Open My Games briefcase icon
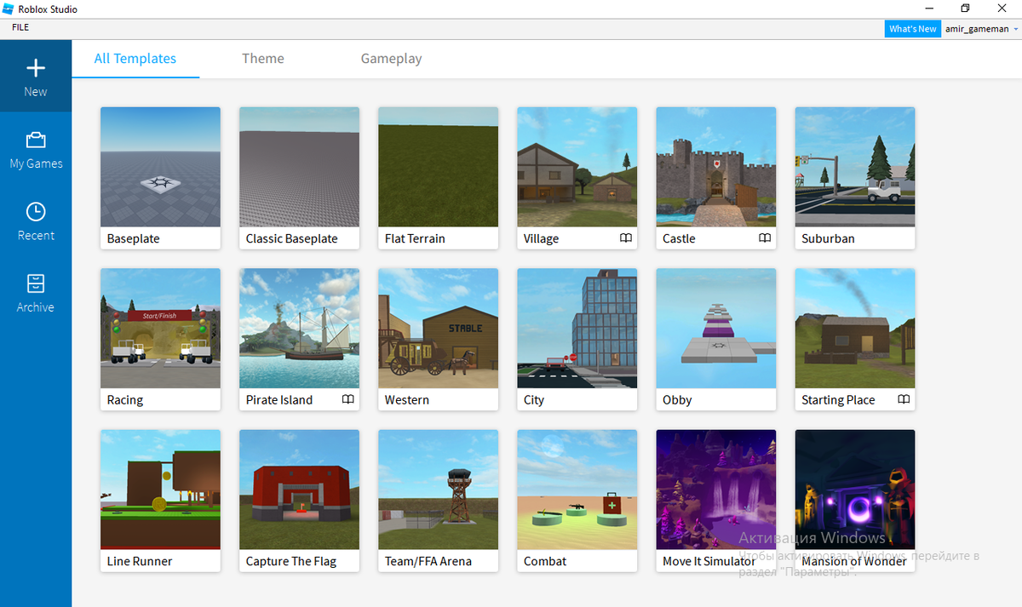 pyautogui.click(x=36, y=140)
